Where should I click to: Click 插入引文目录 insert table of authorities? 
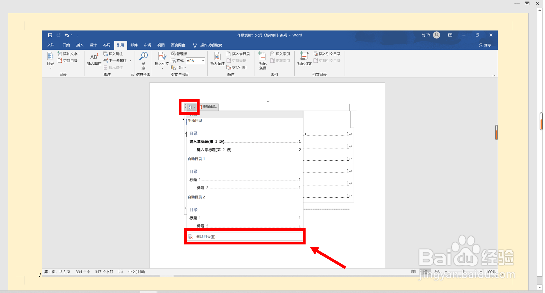tap(327, 54)
